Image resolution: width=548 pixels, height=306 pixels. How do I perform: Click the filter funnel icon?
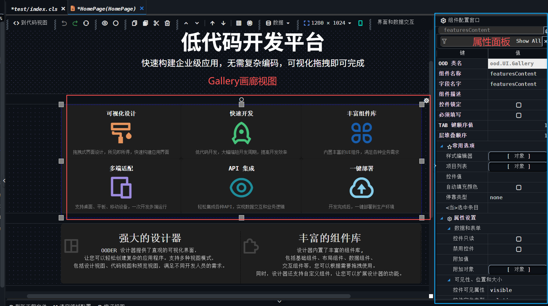[444, 41]
